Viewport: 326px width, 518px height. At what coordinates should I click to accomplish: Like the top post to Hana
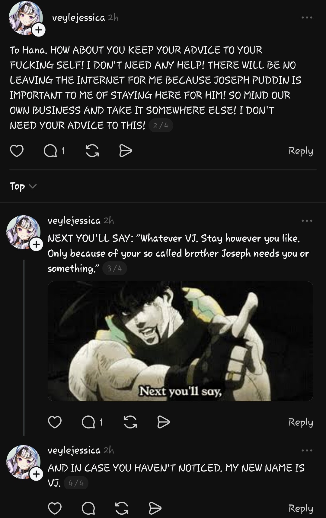[x=17, y=151]
